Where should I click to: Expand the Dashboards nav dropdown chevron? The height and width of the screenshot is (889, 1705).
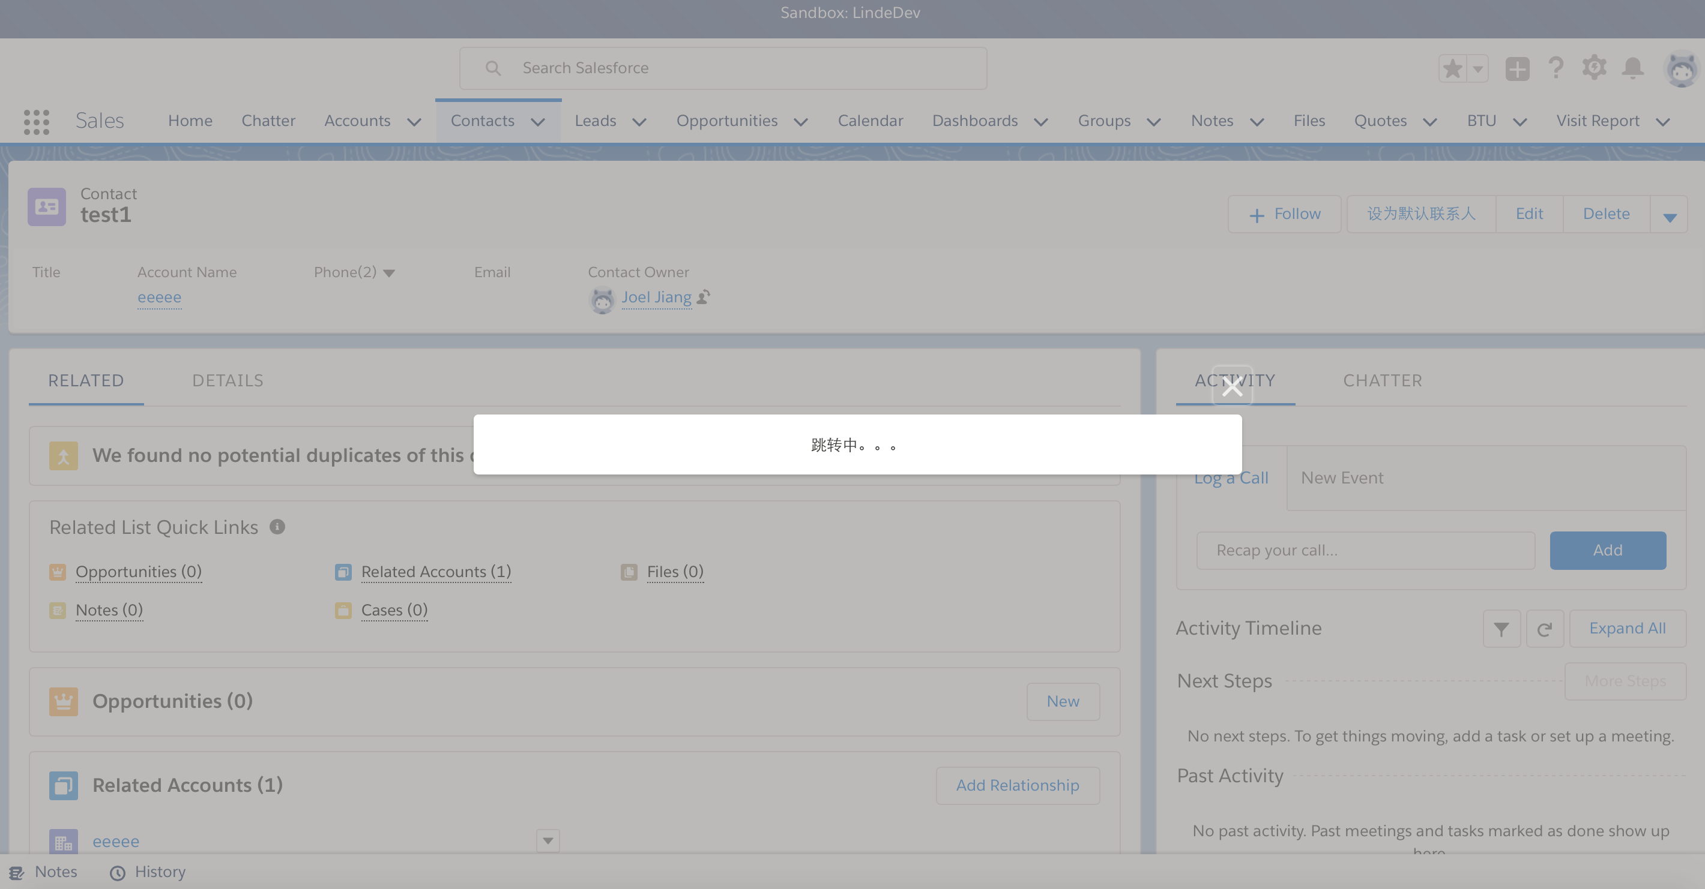pyautogui.click(x=1041, y=122)
